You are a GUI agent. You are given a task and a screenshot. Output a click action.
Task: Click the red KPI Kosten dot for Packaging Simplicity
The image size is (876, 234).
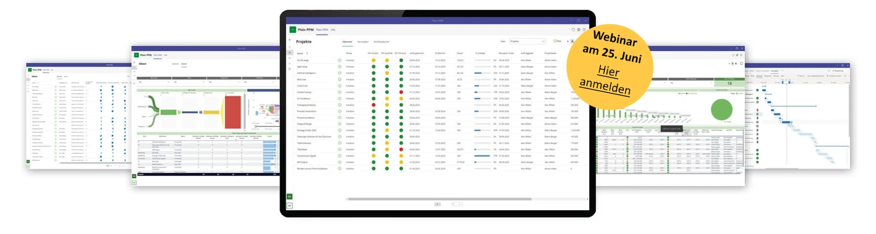pyautogui.click(x=373, y=105)
